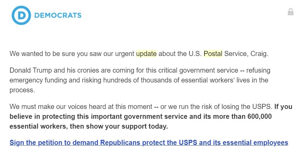The image size is (296, 149).
Task: Click the bold words "If you"
Action: [283, 107]
